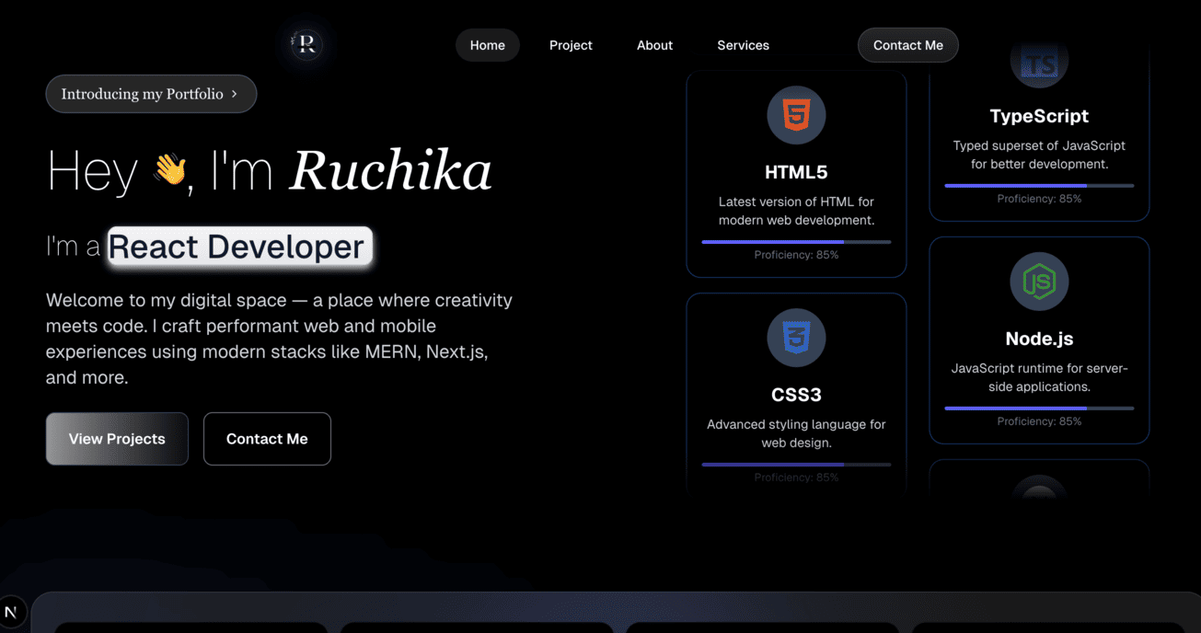1201x633 pixels.
Task: Expand the Introducing my Portfolio pill
Action: pos(151,93)
